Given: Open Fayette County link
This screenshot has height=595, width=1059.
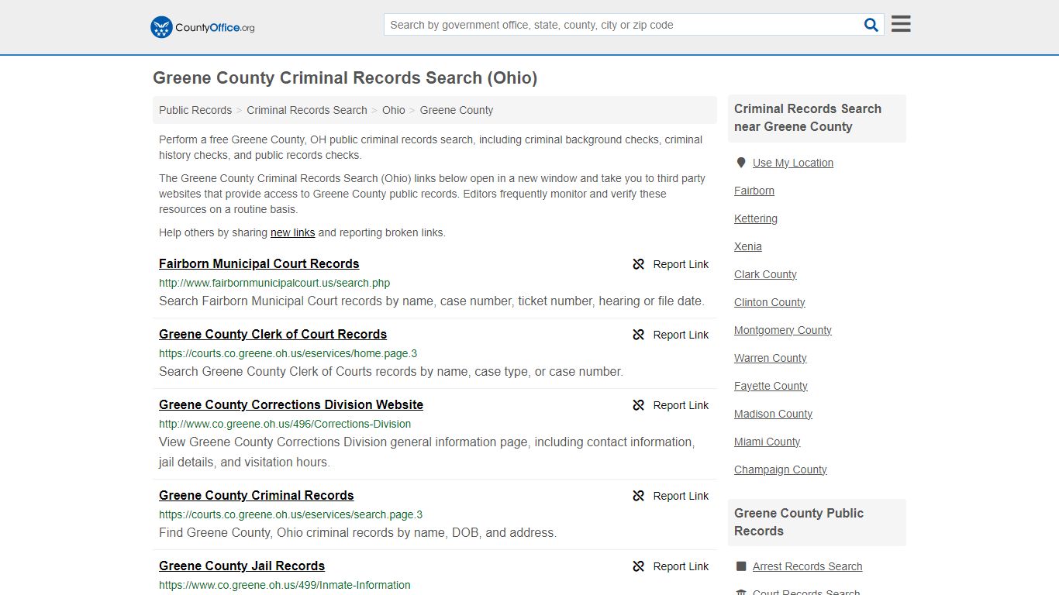Looking at the screenshot, I should tap(771, 386).
